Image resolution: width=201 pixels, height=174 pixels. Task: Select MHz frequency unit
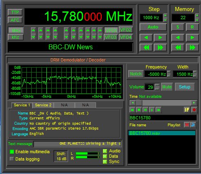(16, 30)
